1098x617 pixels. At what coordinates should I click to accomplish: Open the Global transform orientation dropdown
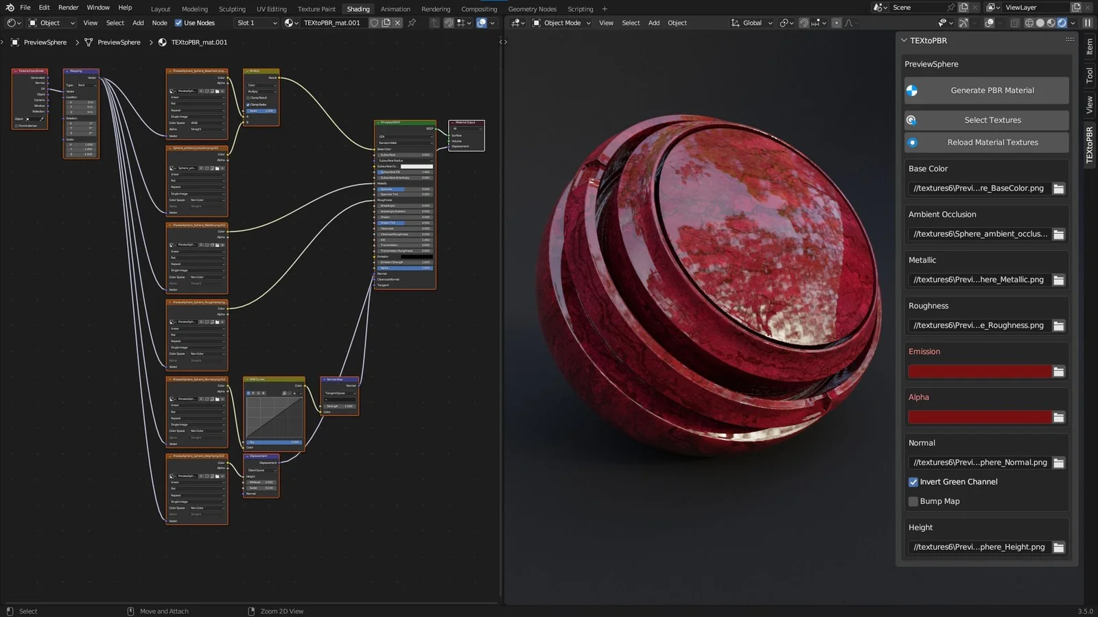click(x=751, y=23)
